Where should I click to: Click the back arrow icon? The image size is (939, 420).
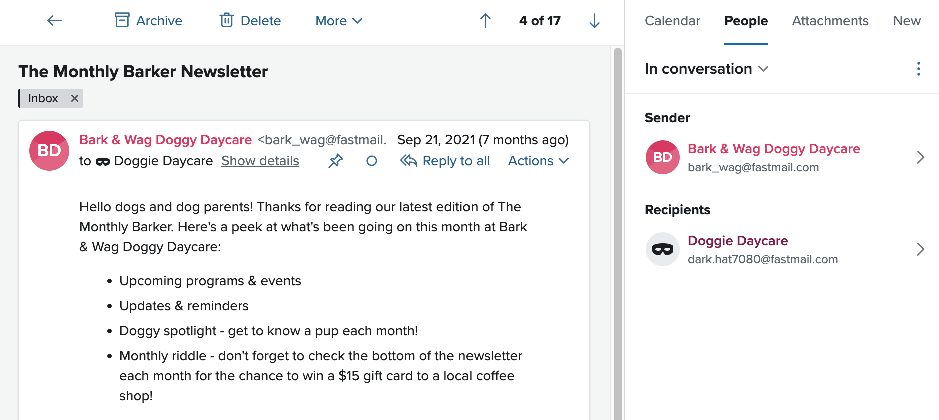(54, 21)
